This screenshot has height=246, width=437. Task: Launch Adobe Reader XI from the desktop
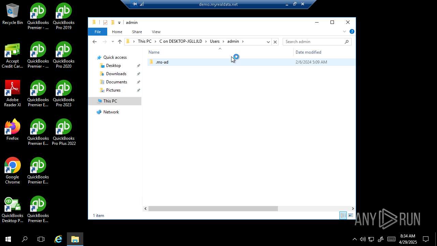pos(13,94)
